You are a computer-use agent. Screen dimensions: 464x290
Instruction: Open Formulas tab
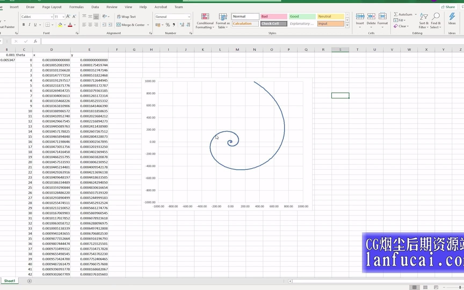tap(77, 7)
